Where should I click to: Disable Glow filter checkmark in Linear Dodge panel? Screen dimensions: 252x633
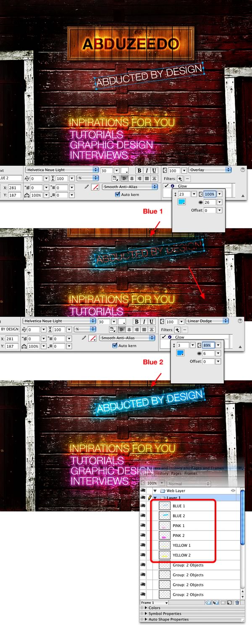[x=164, y=337]
